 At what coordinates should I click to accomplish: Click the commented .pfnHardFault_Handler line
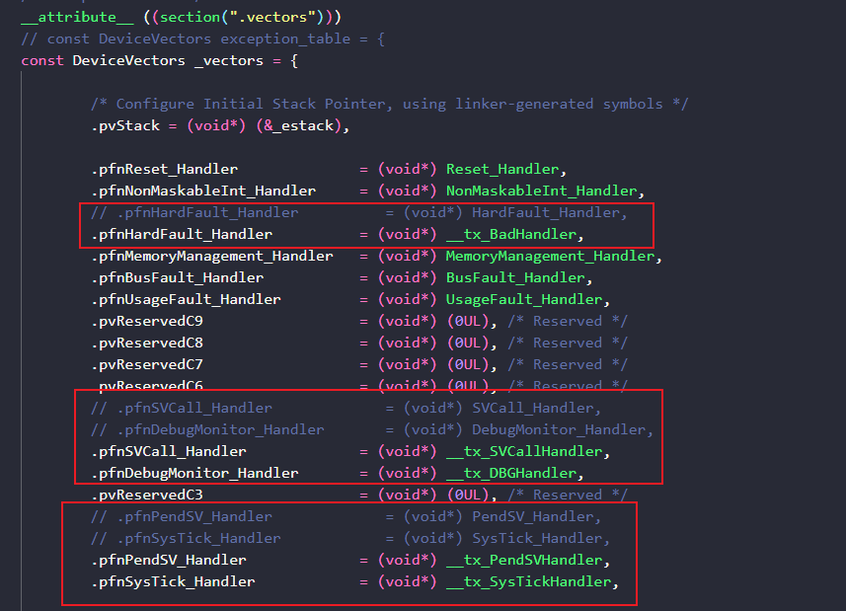[x=358, y=212]
